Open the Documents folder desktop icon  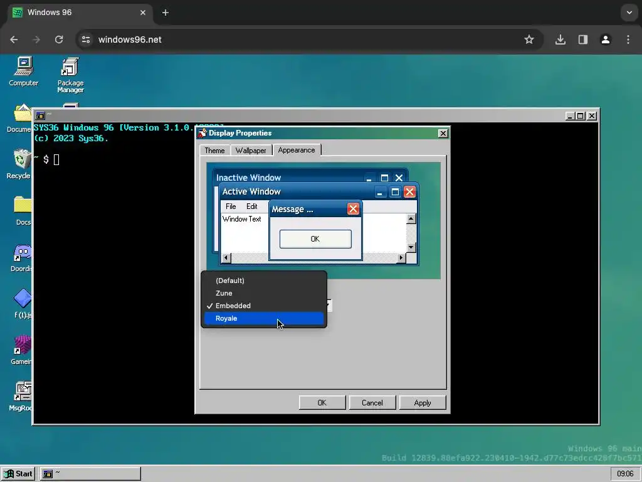pyautogui.click(x=19, y=118)
